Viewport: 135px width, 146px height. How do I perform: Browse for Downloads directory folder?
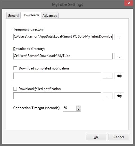[x=119, y=56]
